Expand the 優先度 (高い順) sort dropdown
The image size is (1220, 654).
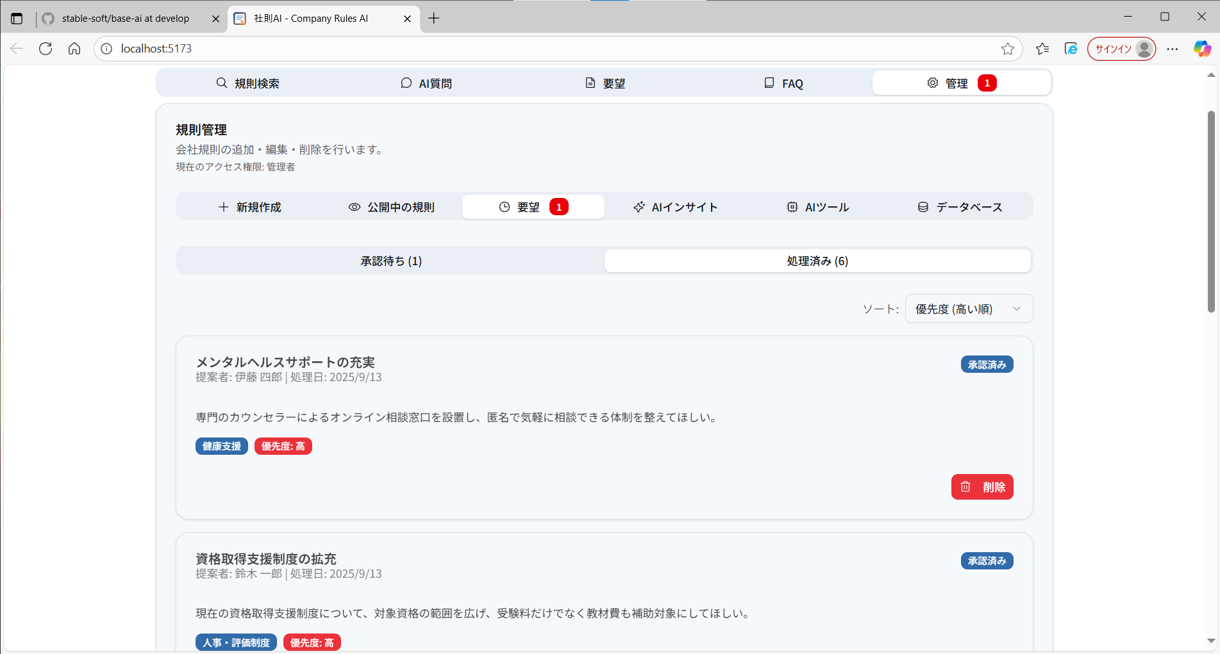tap(968, 309)
